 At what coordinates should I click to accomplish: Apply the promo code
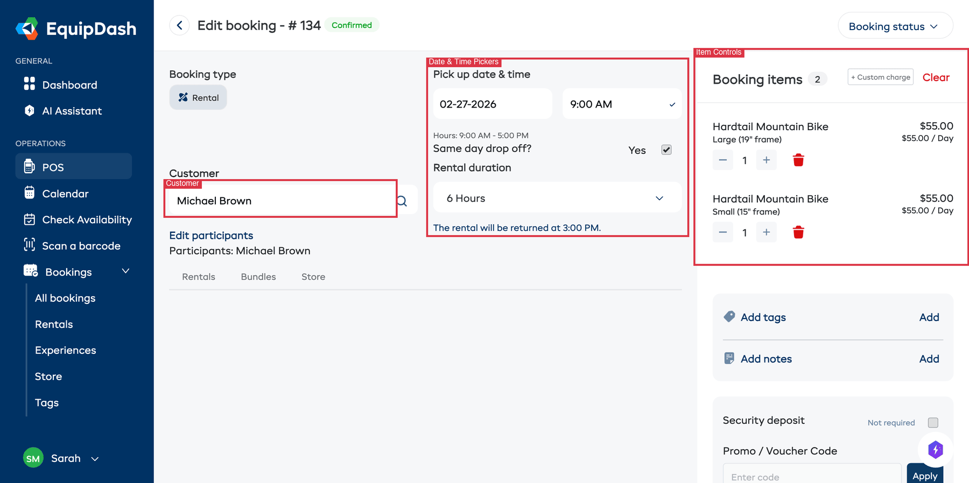(925, 474)
